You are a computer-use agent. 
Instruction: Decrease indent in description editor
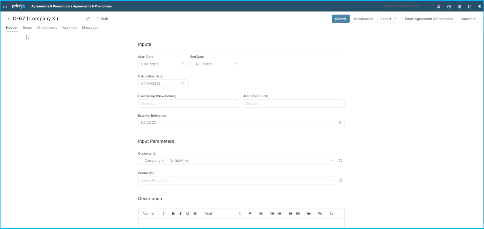pyautogui.click(x=290, y=214)
